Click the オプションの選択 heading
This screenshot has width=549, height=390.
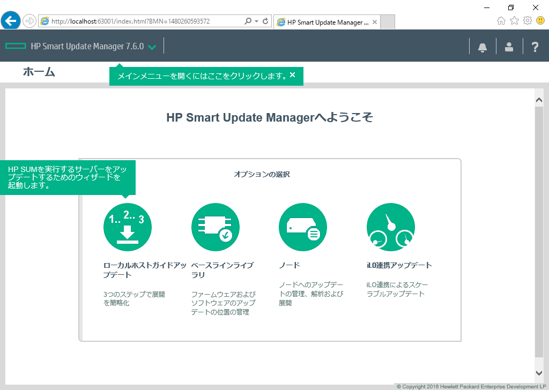pyautogui.click(x=262, y=174)
